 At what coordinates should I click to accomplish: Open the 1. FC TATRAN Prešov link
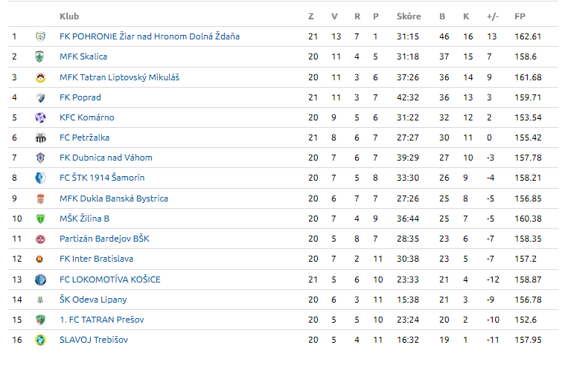101,320
